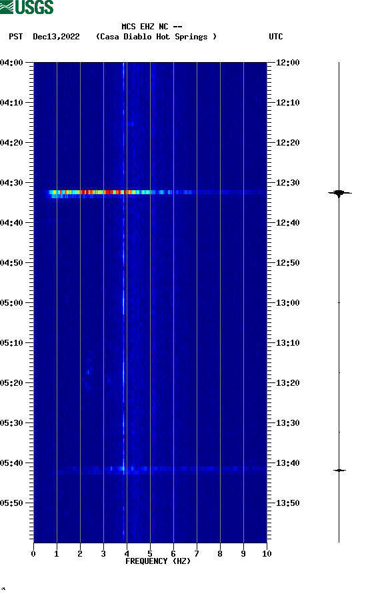Click the 05:40 PST time label

click(x=12, y=463)
